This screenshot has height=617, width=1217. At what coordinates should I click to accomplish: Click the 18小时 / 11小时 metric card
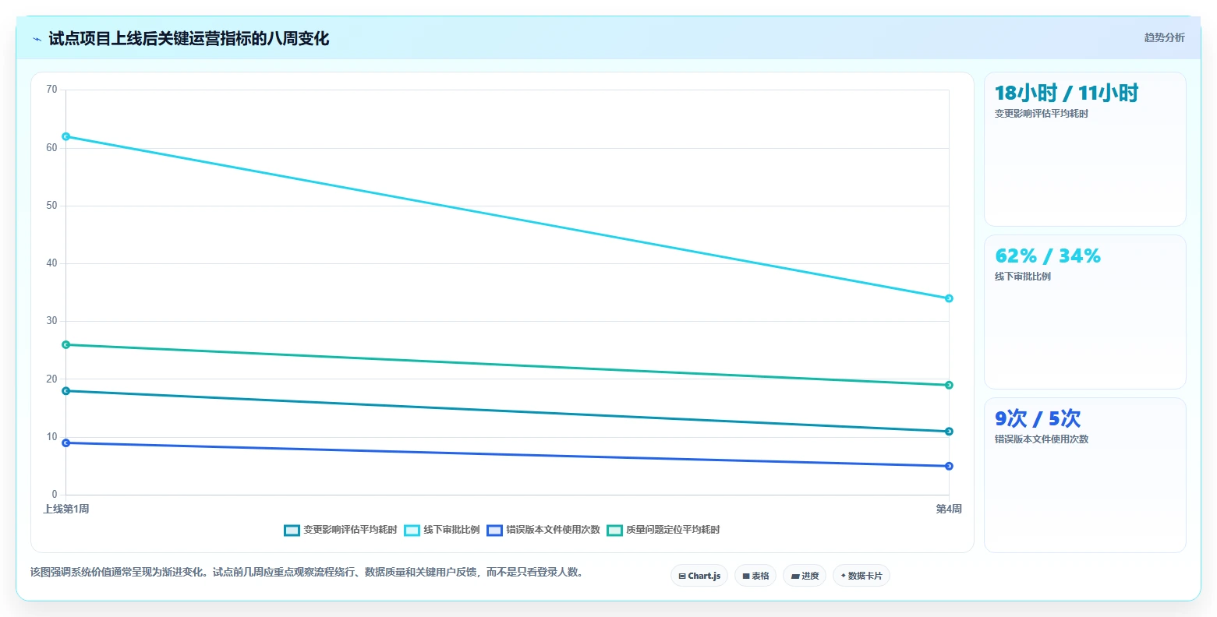tap(1085, 150)
